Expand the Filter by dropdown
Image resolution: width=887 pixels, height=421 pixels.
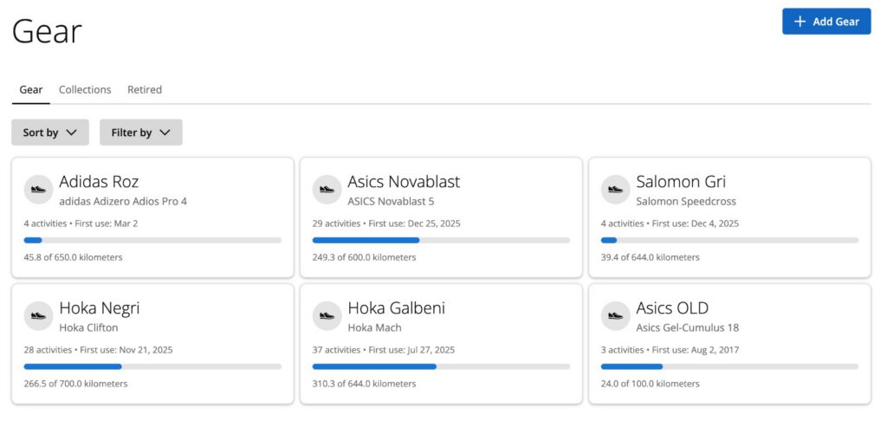(x=140, y=133)
